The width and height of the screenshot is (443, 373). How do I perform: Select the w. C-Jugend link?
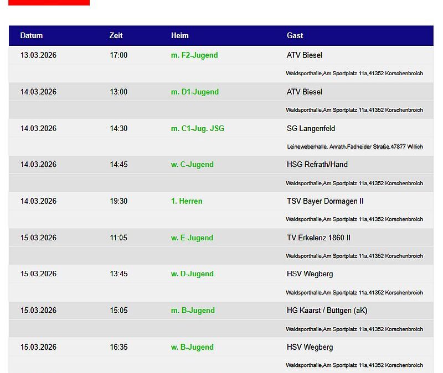192,165
